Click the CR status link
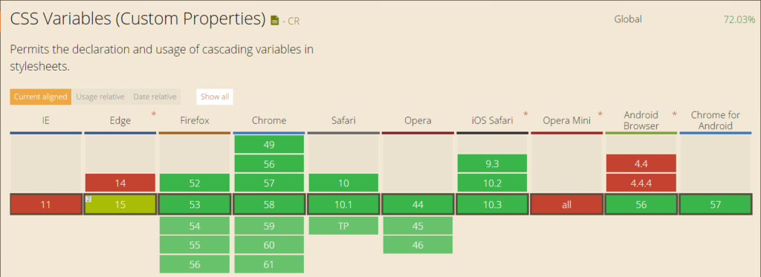 click(x=294, y=21)
